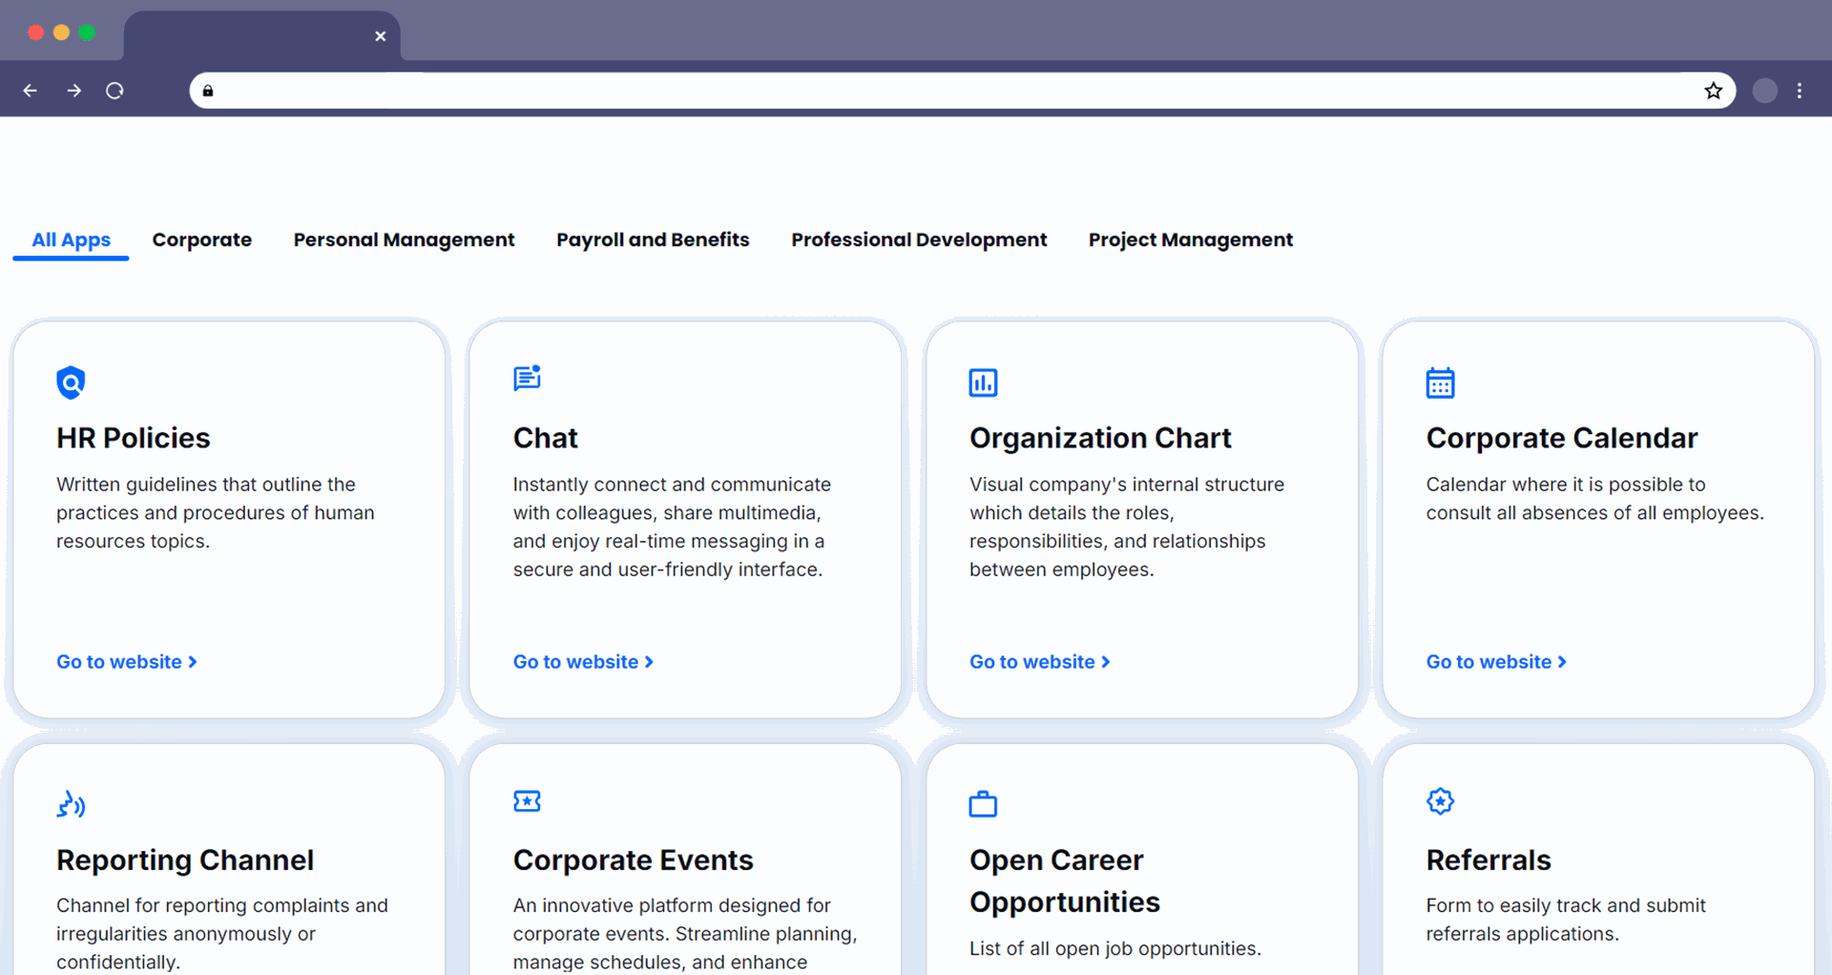Click the Corporate Events ticket icon

click(x=527, y=801)
